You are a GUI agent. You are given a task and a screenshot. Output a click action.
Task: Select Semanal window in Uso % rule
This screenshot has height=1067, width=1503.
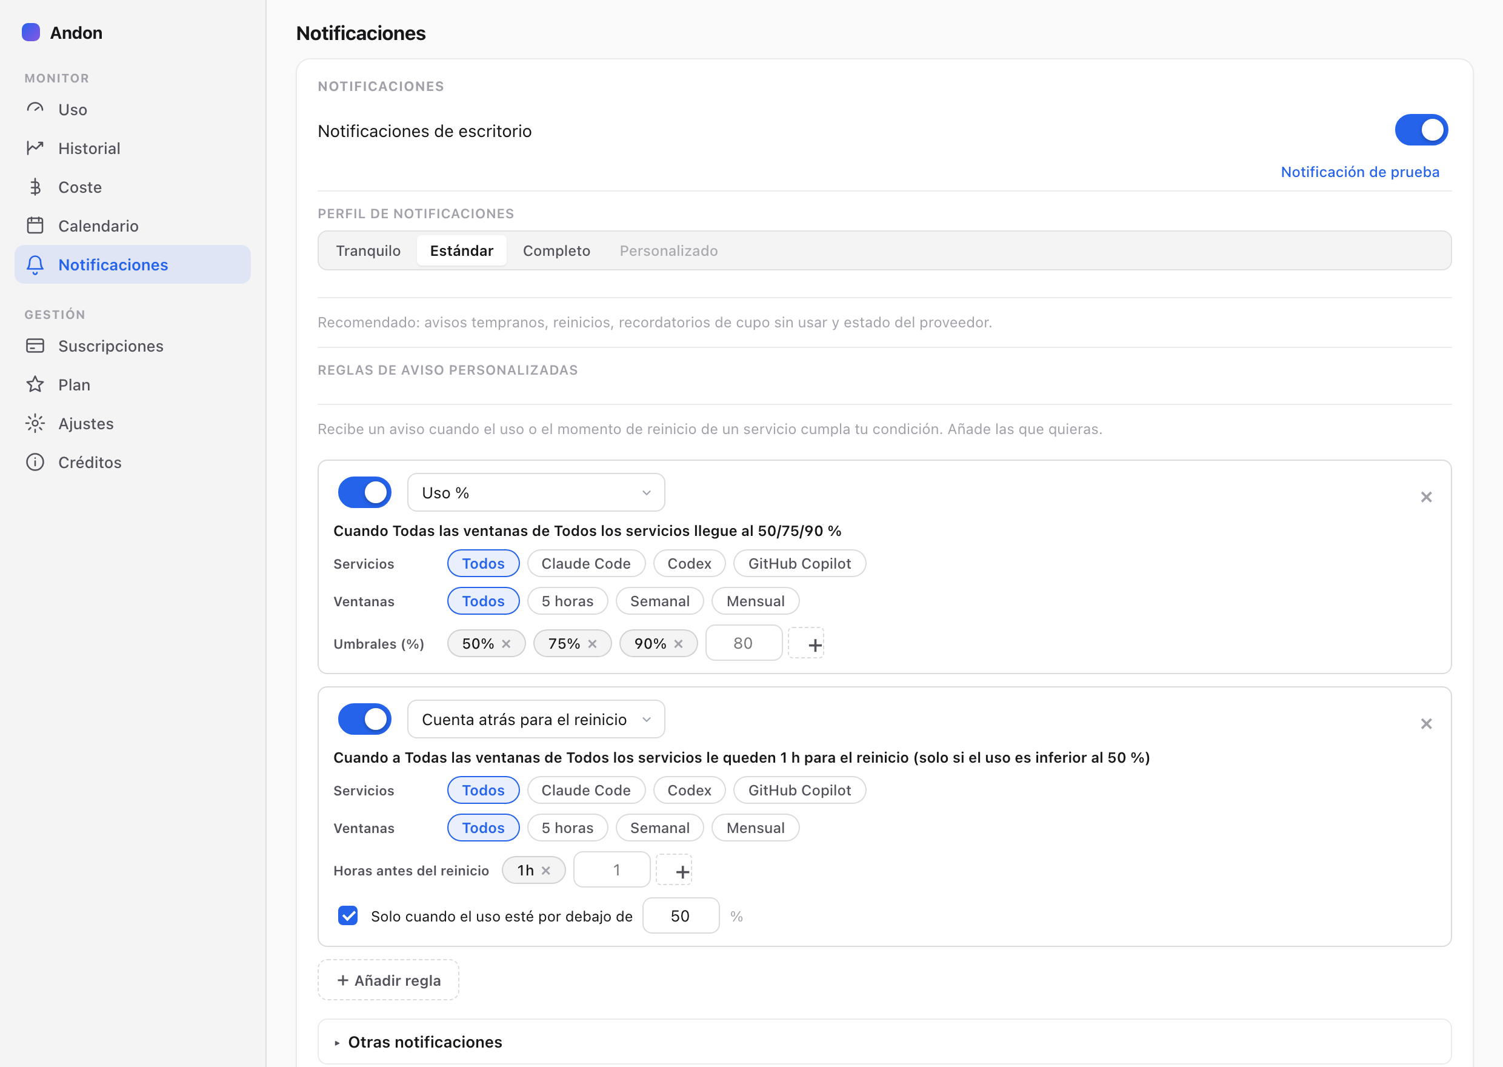click(x=660, y=601)
